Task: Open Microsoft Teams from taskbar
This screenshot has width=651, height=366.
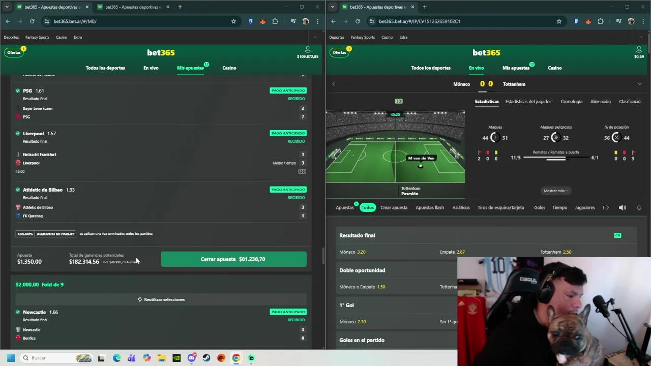Action: 131,358
